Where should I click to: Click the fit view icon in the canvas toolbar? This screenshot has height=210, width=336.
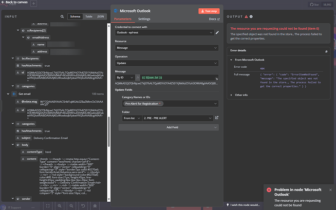48,206
